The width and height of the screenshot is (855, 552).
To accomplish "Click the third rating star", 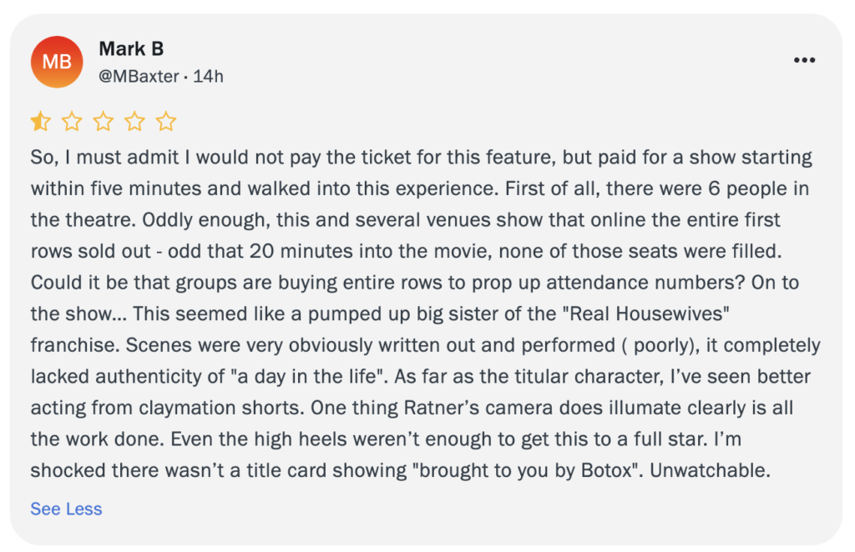I will point(104,122).
